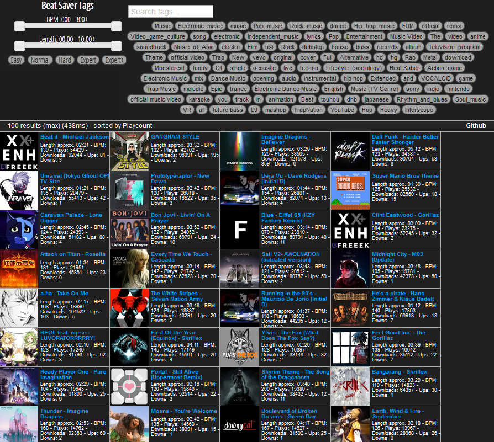Click the Gangnam Style cover thumbnail
Image resolution: width=494 pixels, height=442 pixels.
pos(129,151)
